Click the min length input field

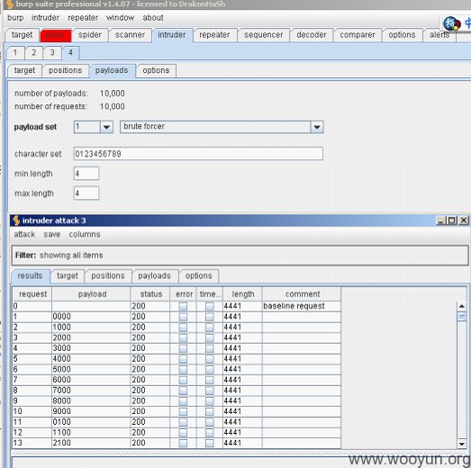click(x=86, y=174)
